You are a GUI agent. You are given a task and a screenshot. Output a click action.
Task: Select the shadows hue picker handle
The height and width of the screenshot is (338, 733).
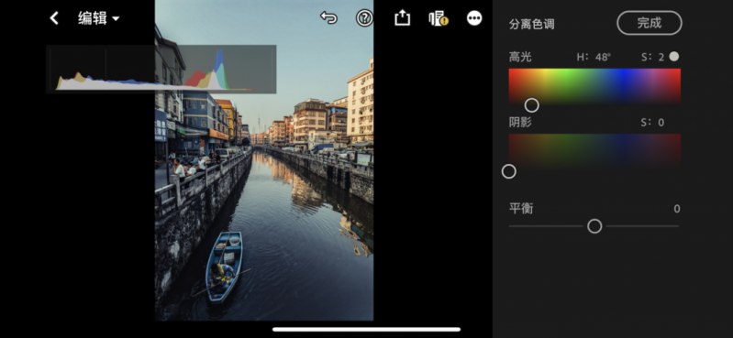click(508, 171)
